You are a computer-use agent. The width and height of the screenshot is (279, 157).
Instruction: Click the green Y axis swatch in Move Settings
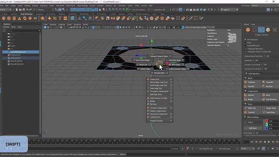[267, 125]
